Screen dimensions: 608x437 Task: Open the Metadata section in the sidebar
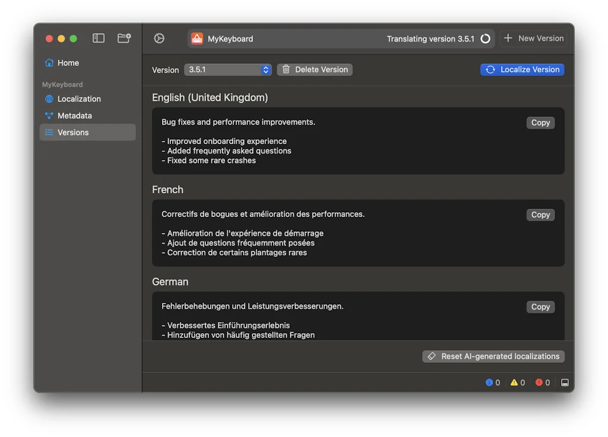75,116
